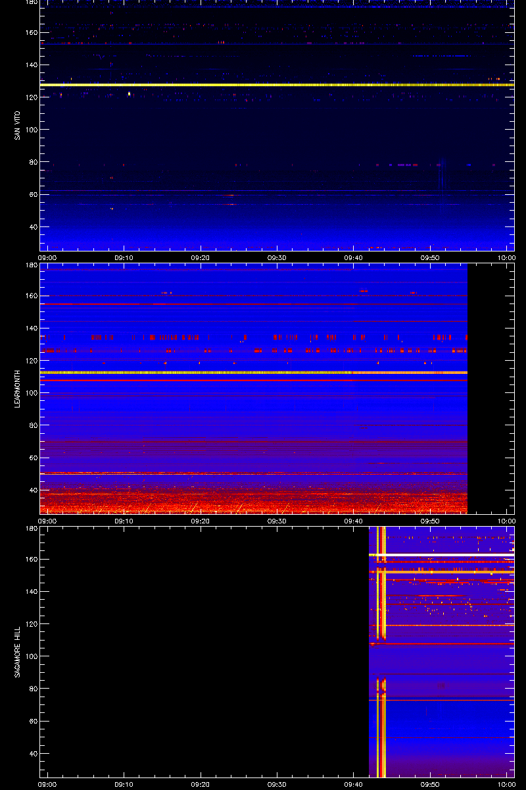
Task: Pick 09:50 on the Sagamore Hill time axis
Action: coord(430,784)
